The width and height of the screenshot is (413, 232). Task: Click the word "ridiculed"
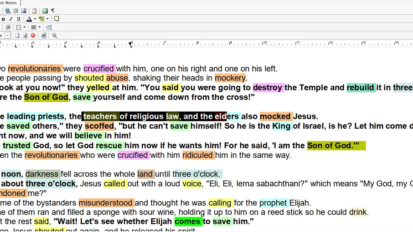pos(197,155)
